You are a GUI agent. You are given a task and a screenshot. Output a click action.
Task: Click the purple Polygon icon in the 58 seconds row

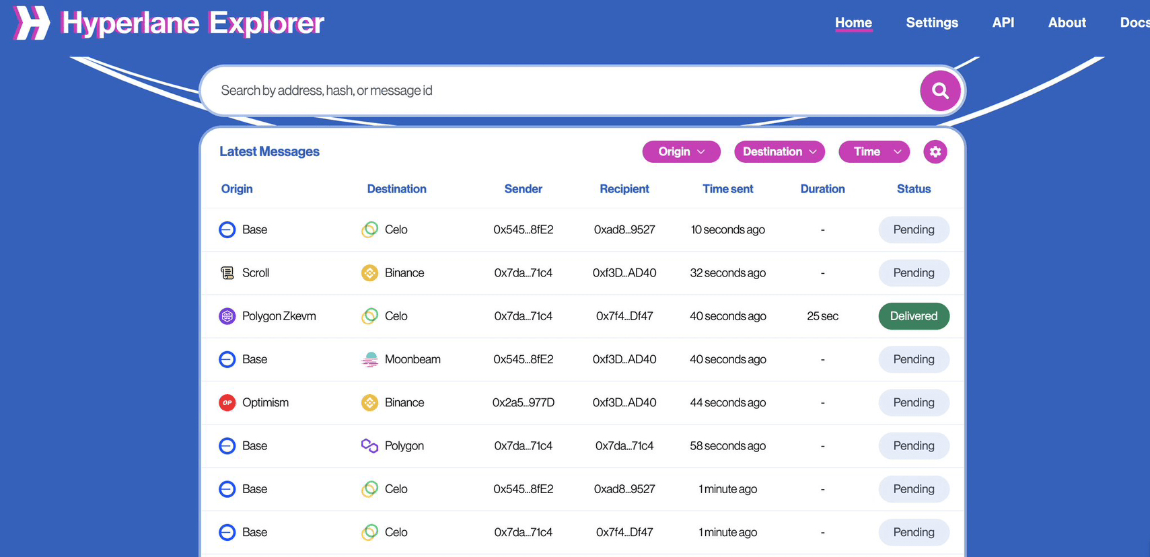tap(369, 446)
